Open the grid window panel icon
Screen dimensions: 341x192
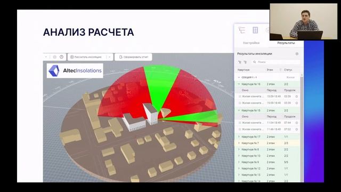coord(255,30)
